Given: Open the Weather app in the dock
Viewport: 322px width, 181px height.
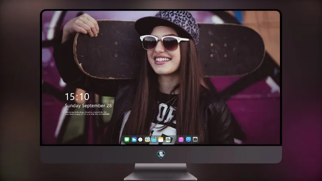Looking at the screenshot, I should click(x=134, y=140).
